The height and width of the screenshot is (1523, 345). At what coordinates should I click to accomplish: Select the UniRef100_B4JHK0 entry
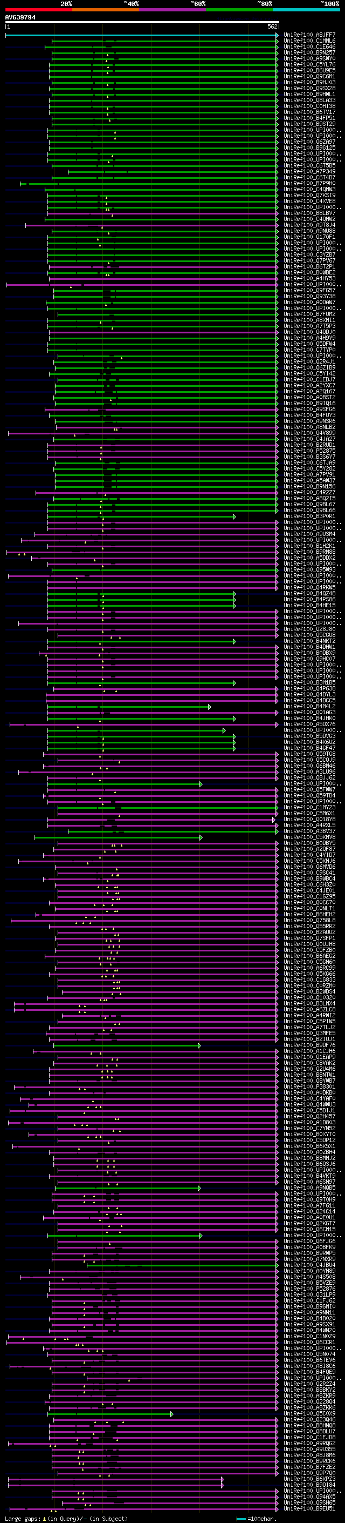309,719
